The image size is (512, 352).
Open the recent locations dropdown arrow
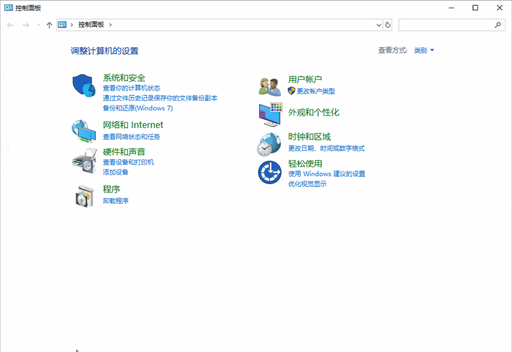tap(38, 25)
